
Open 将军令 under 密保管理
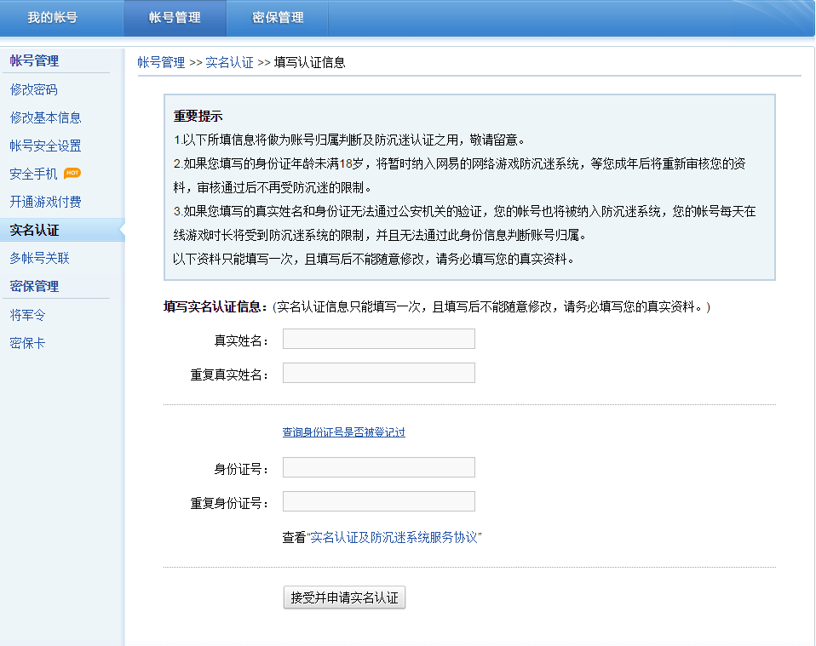27,315
